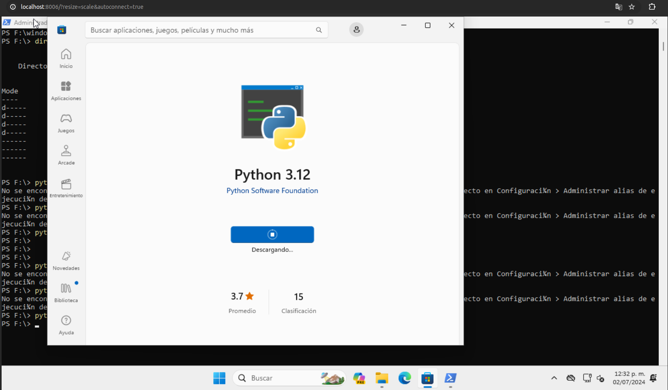Image resolution: width=668 pixels, height=390 pixels.
Task: Click the muted volume tray icon
Action: tap(601, 378)
